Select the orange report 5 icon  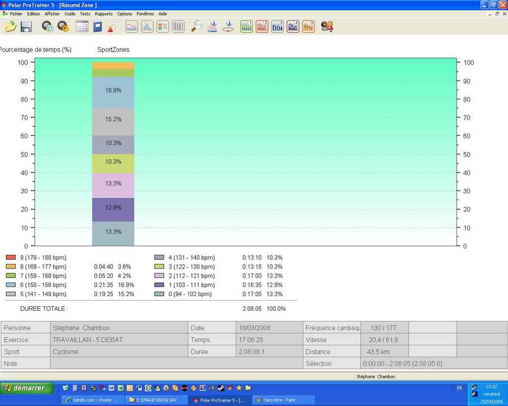[x=308, y=27]
